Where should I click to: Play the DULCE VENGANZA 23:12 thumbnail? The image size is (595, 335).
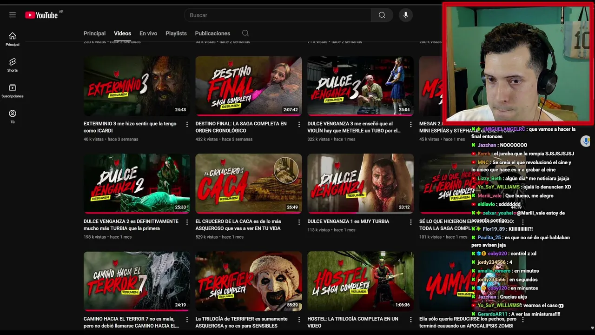(360, 184)
